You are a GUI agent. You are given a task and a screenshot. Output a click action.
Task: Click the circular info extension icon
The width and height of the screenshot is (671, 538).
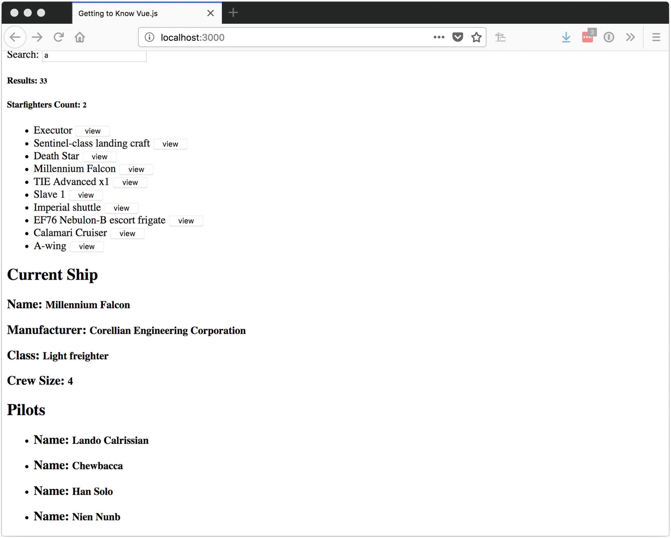[609, 37]
